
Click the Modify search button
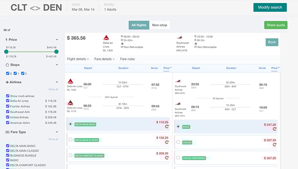pos(270,7)
